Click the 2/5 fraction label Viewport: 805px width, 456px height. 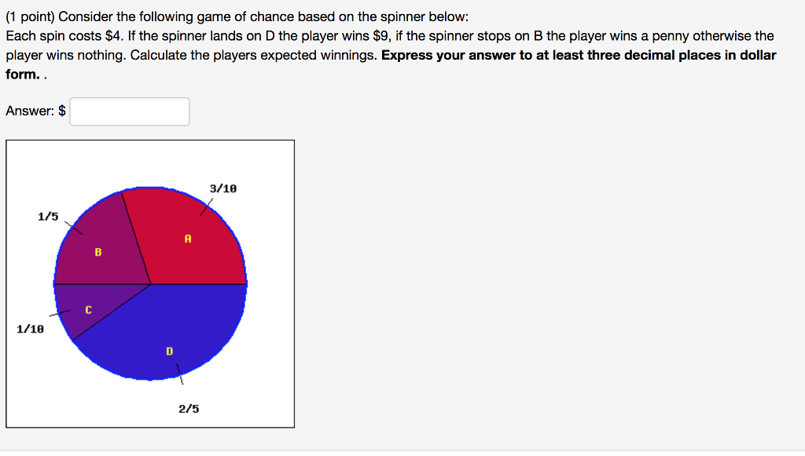pyautogui.click(x=189, y=407)
